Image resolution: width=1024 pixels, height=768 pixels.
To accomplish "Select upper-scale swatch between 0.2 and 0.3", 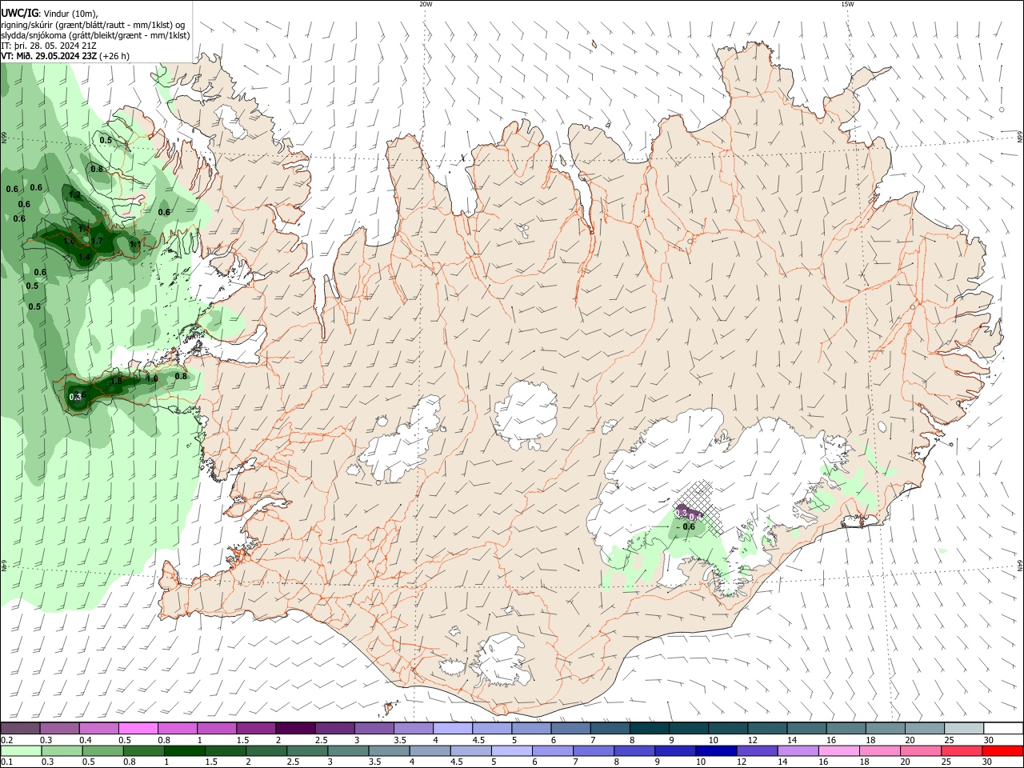I will coord(20,728).
